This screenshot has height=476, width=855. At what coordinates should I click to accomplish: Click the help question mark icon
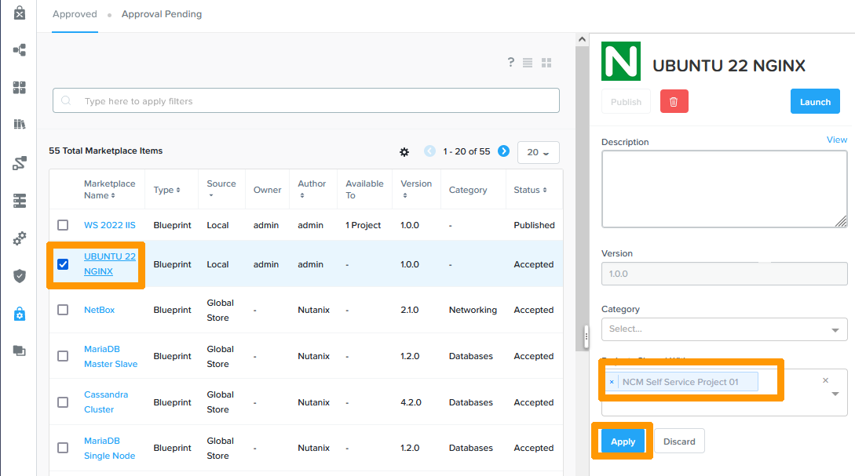510,63
